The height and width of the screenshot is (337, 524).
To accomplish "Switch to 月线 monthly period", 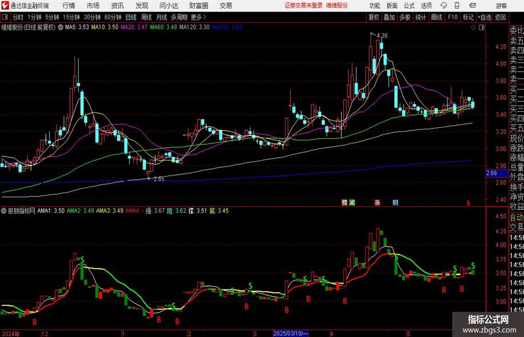I will (161, 17).
